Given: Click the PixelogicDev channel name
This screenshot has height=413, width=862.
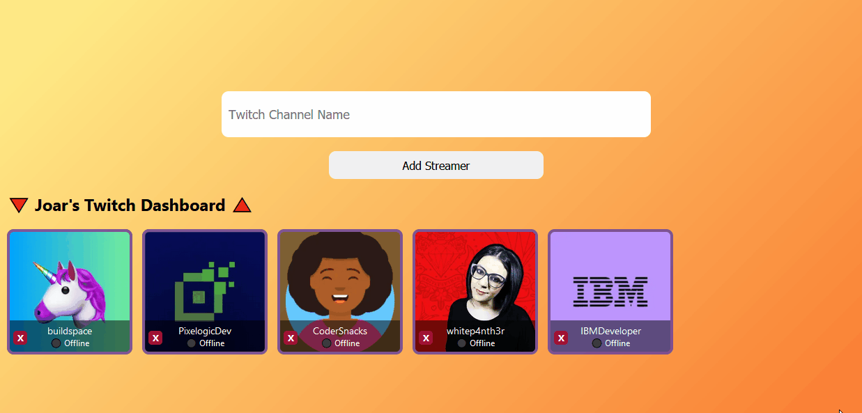Looking at the screenshot, I should pos(205,331).
